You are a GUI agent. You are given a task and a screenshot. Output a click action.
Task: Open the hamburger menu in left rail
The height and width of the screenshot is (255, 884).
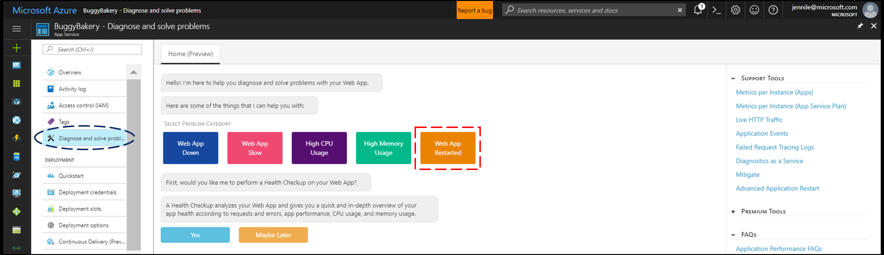click(x=17, y=29)
